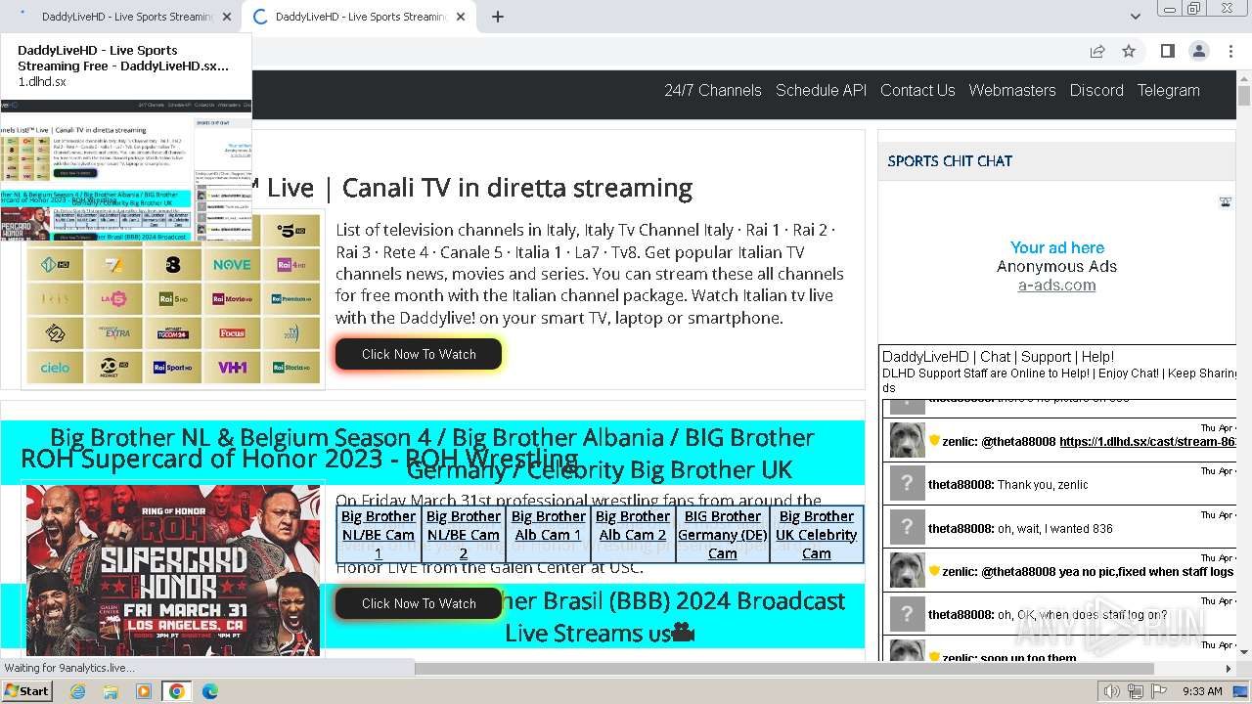Open the tab search dropdown arrow
1252x704 pixels.
(x=1136, y=17)
